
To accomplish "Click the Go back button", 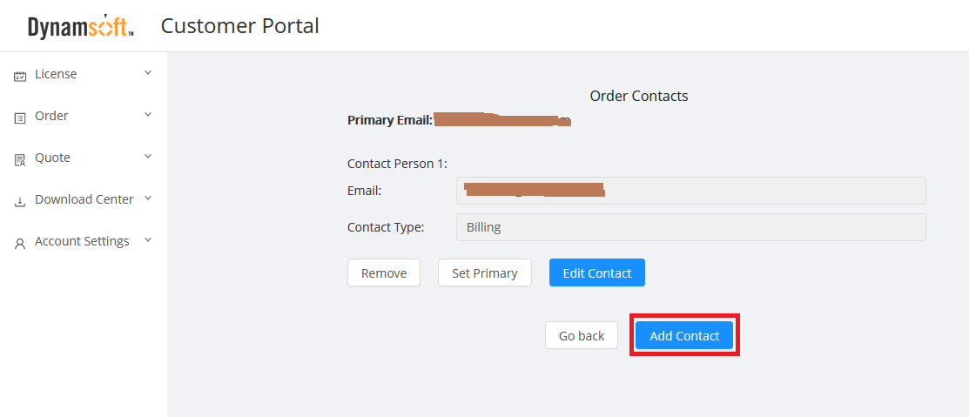I will pos(582,336).
